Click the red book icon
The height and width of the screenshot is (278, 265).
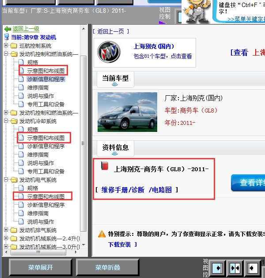click(105, 165)
